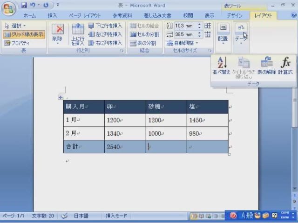The image size is (298, 223).
Task: Click the 計算式 formula icon
Action: click(285, 65)
